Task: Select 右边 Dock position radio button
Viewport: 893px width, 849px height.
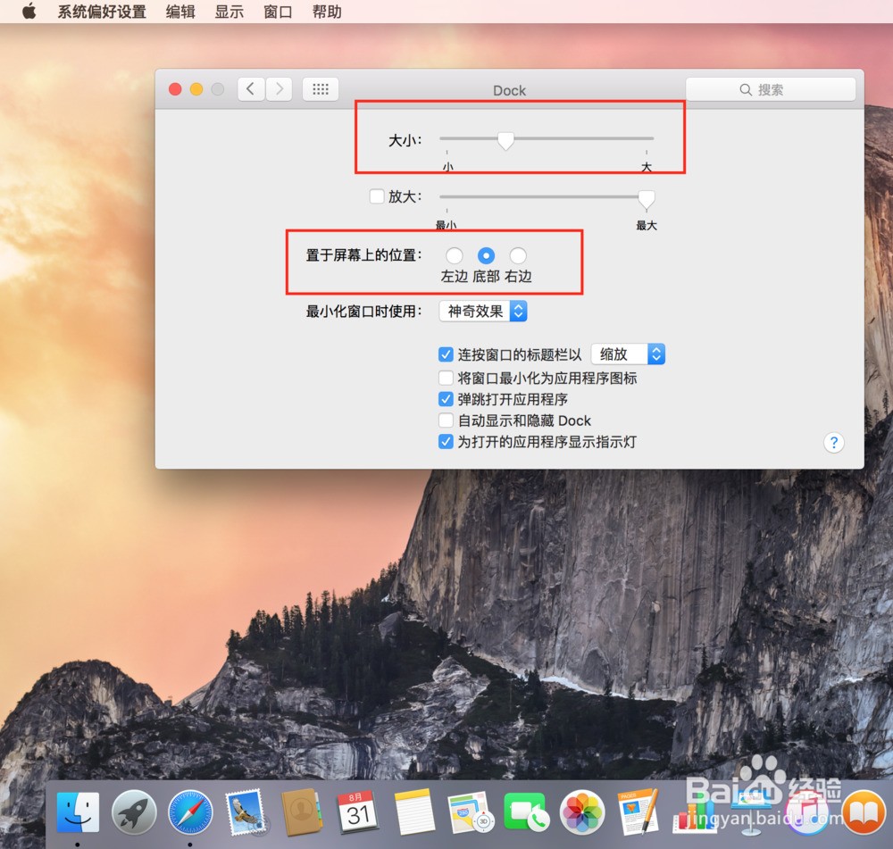Action: [x=518, y=255]
